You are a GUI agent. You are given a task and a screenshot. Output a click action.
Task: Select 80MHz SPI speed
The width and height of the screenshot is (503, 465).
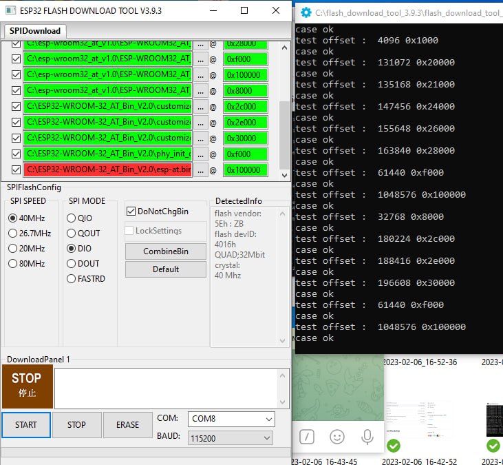point(12,264)
